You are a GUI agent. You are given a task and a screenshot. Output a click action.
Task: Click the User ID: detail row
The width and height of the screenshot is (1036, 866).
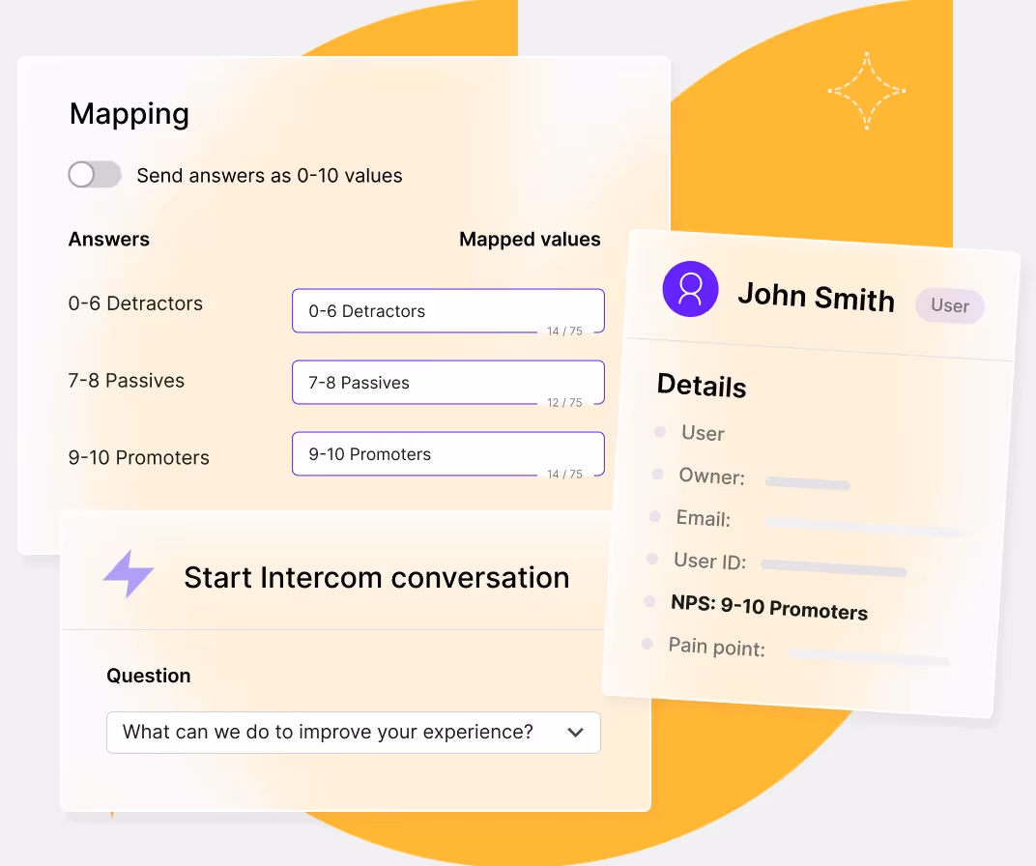point(777,563)
